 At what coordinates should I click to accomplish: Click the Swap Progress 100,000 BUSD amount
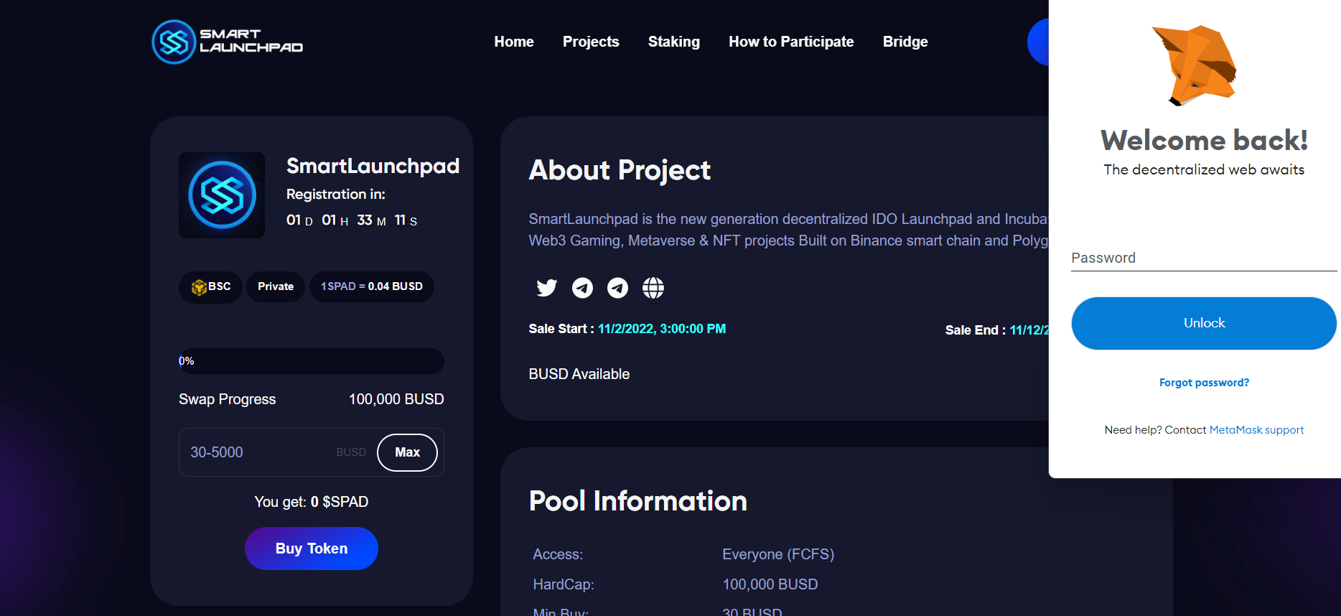(396, 399)
